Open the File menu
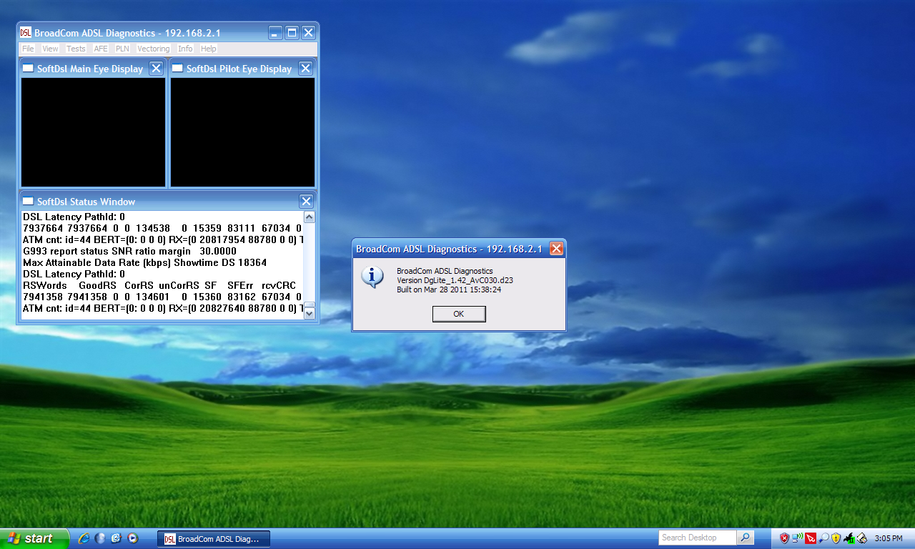The image size is (915, 549). pos(28,49)
